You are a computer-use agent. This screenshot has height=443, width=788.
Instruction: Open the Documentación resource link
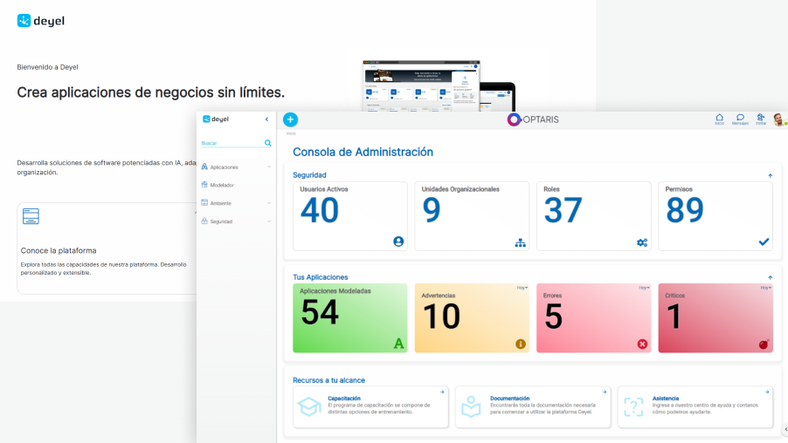[510, 398]
